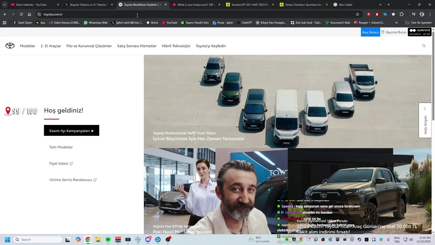Click the site info icon in address bar

click(x=39, y=14)
